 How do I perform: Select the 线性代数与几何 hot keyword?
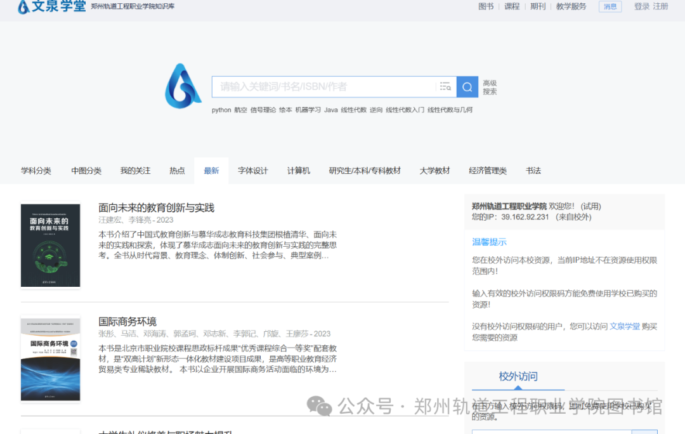pos(450,110)
